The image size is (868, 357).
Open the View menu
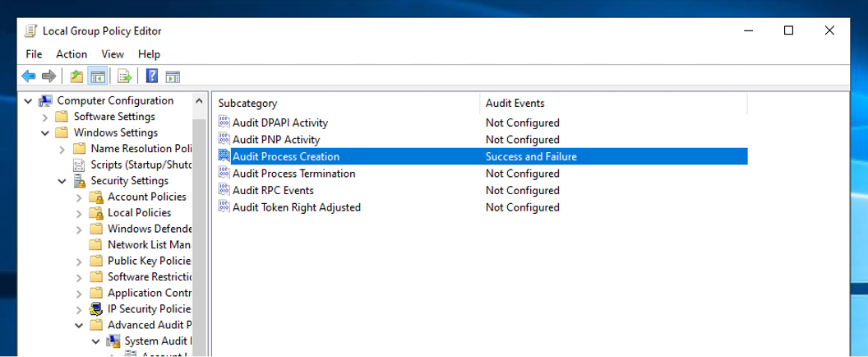tap(113, 53)
